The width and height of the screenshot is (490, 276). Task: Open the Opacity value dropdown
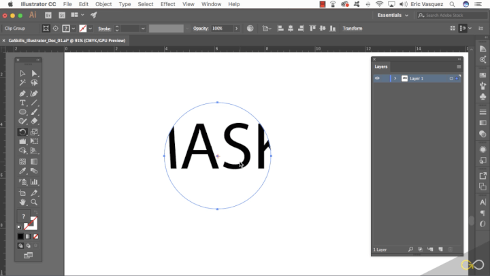click(x=236, y=29)
